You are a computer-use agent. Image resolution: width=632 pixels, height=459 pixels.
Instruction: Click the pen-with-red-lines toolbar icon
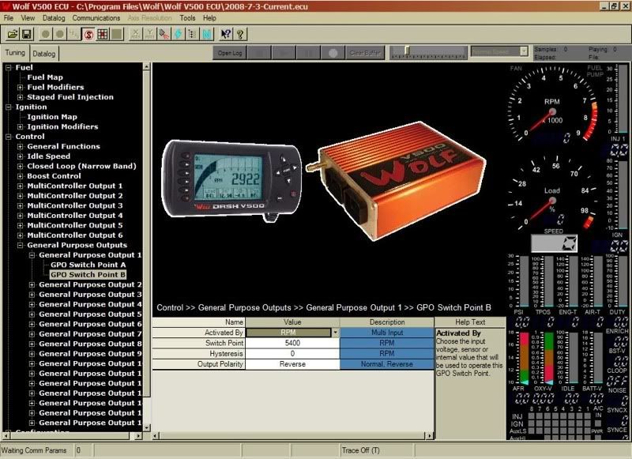164,34
